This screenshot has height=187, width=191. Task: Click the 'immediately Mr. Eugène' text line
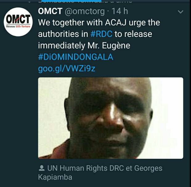coord(84,46)
